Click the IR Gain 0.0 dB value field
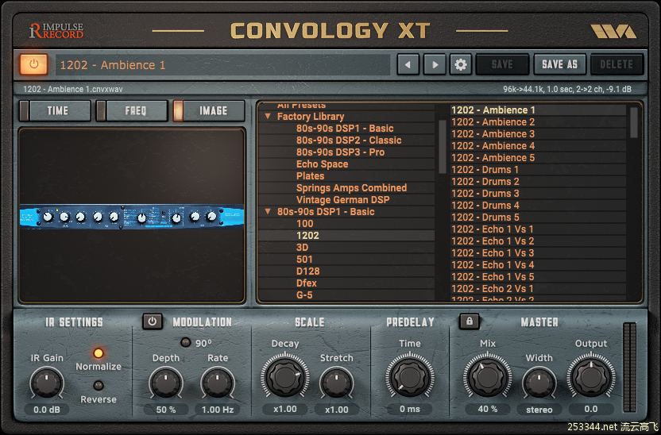 tap(46, 410)
